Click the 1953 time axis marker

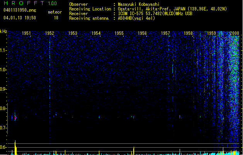[73, 33]
